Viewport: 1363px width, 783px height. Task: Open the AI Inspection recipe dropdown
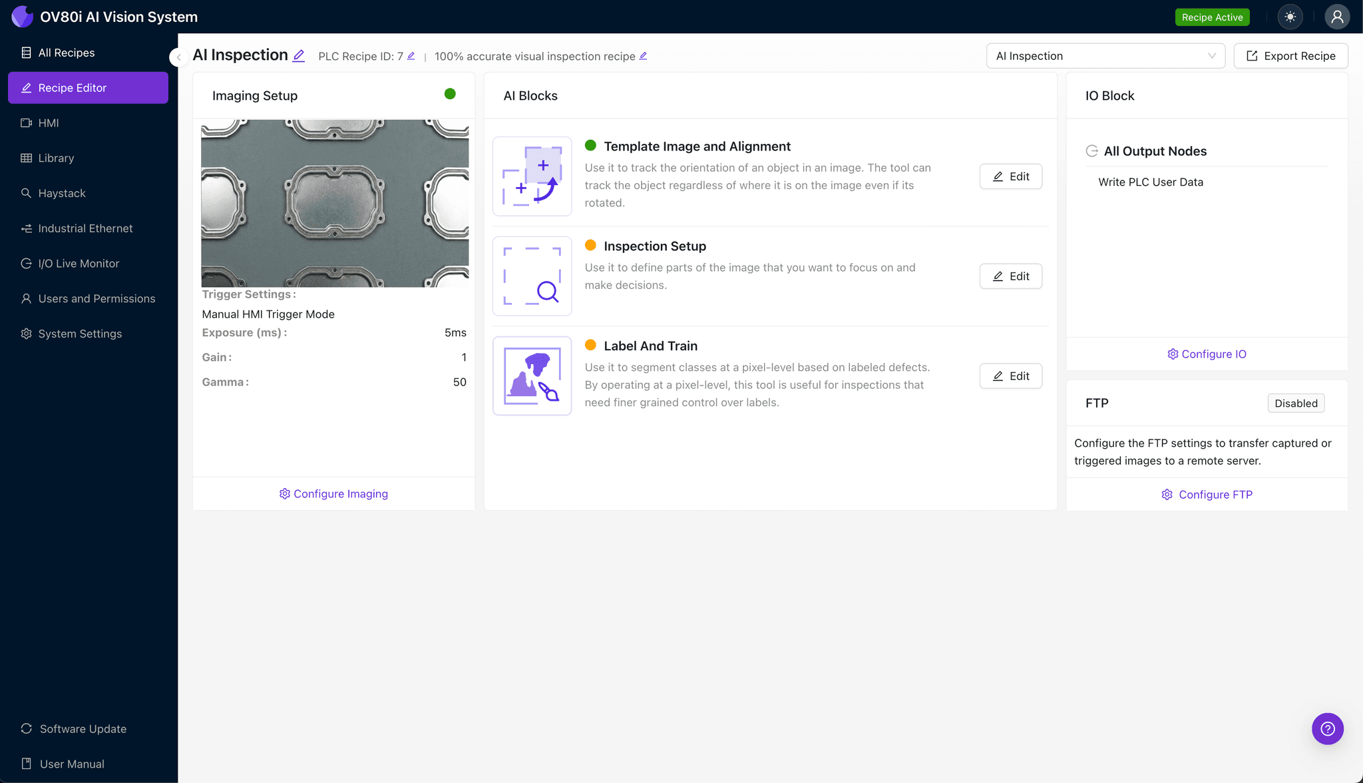[x=1105, y=56]
